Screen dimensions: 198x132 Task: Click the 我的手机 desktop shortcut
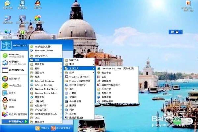coord(22,5)
